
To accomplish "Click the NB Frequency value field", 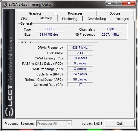I will click(110, 34).
